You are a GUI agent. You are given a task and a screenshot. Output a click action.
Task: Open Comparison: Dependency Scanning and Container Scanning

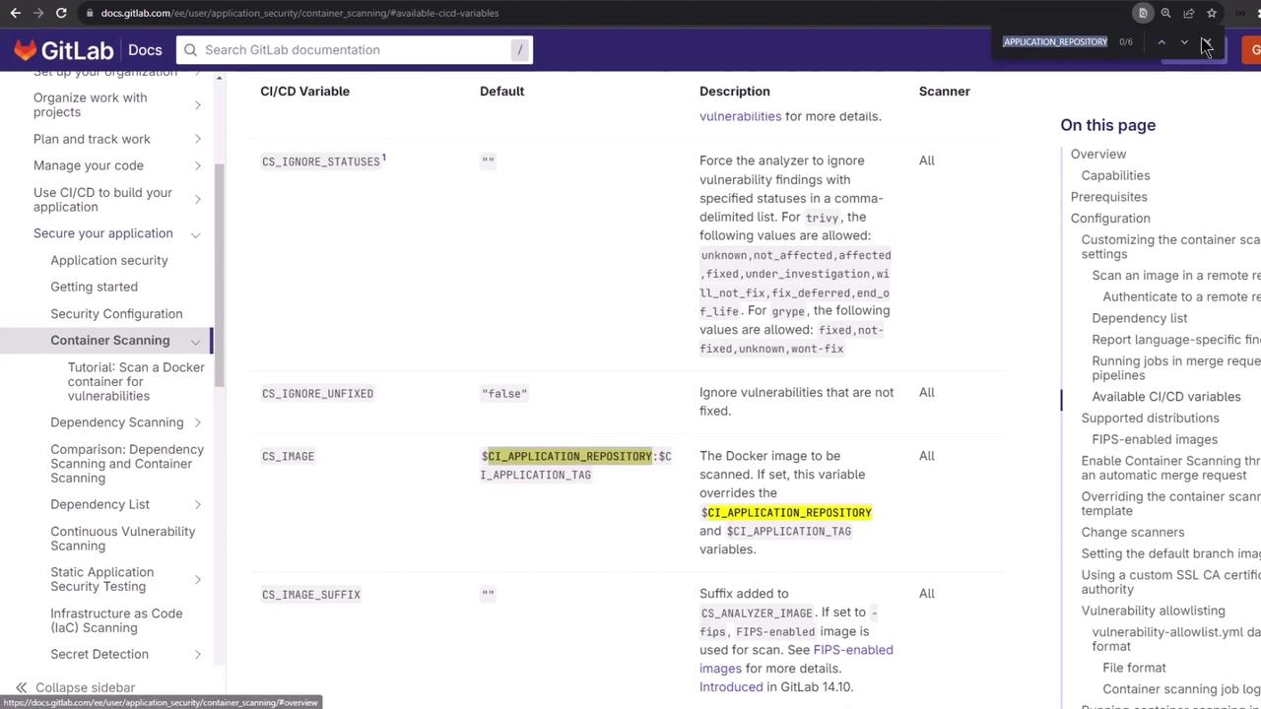click(x=127, y=463)
